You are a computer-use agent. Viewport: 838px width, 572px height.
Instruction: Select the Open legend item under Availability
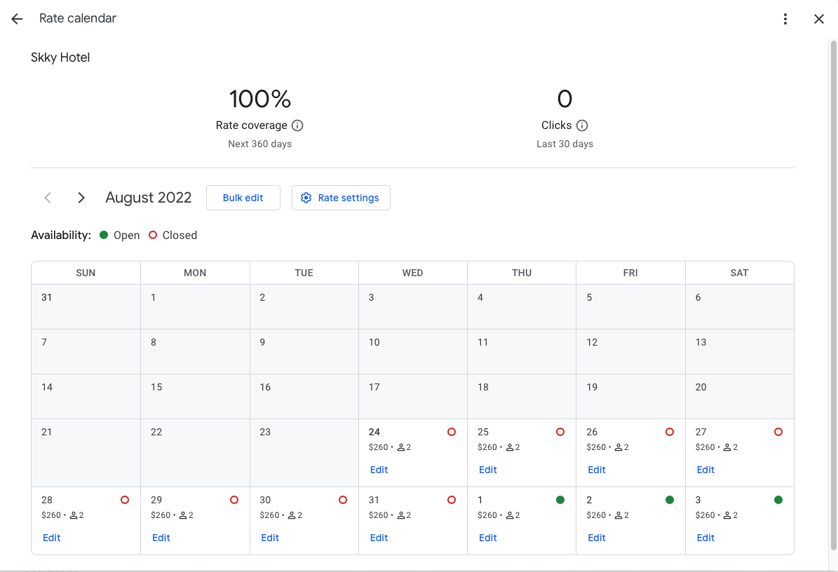pos(119,235)
